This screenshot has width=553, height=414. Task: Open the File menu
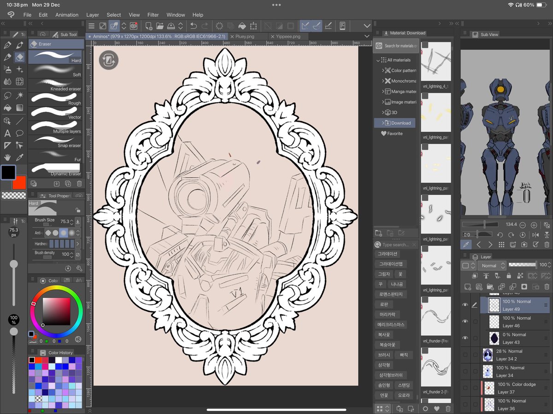(x=27, y=15)
